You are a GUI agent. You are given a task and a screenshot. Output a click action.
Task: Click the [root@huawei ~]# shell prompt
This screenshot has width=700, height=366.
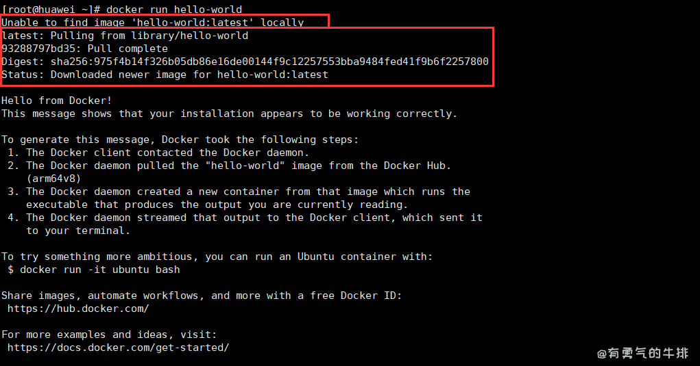pyautogui.click(x=51, y=10)
